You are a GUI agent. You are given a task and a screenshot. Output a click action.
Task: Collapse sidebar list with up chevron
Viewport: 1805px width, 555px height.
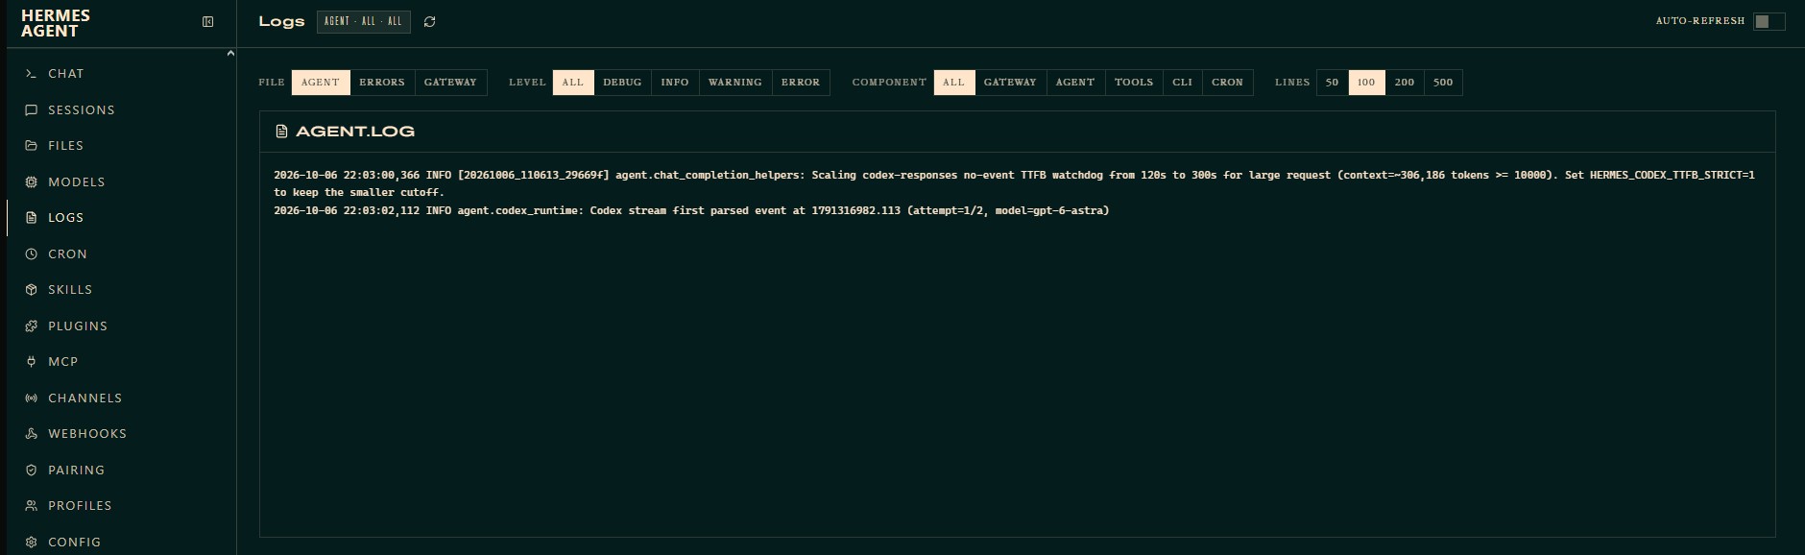coord(230,53)
